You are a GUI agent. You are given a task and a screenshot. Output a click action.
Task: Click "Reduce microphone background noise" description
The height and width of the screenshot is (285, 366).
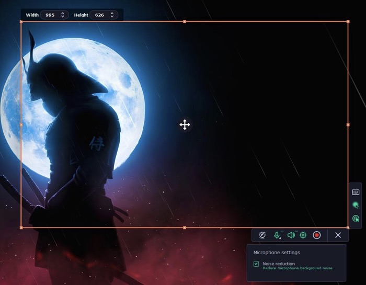pos(298,268)
